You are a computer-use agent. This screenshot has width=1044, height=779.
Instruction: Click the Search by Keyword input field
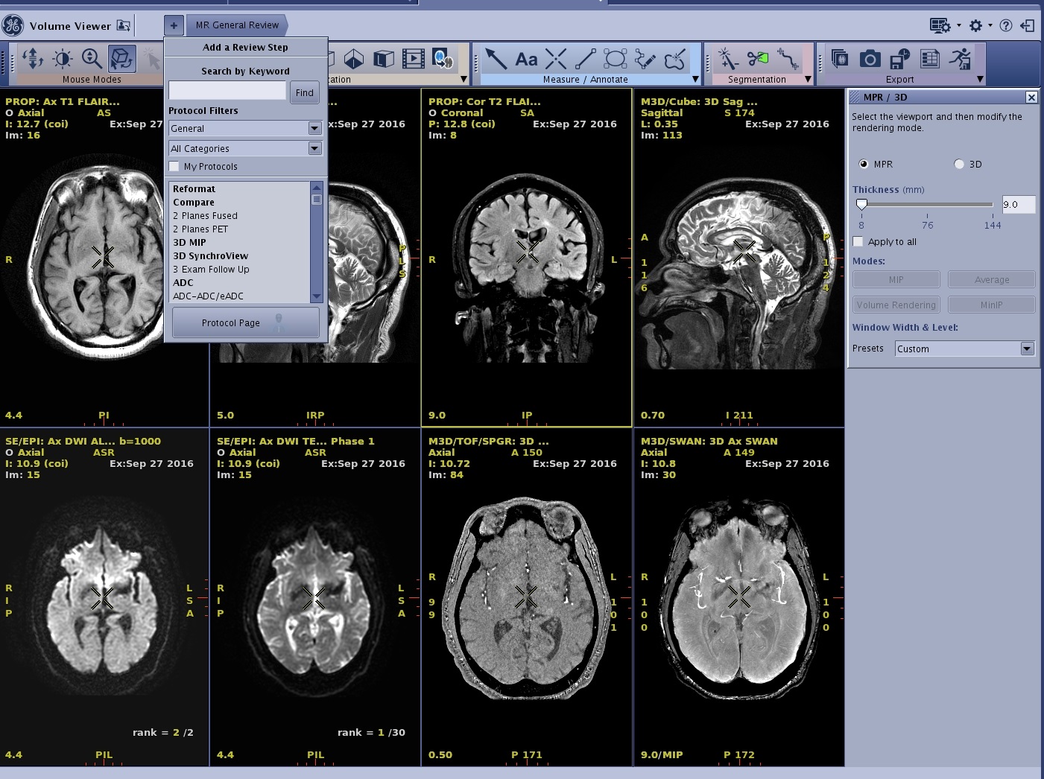[227, 91]
